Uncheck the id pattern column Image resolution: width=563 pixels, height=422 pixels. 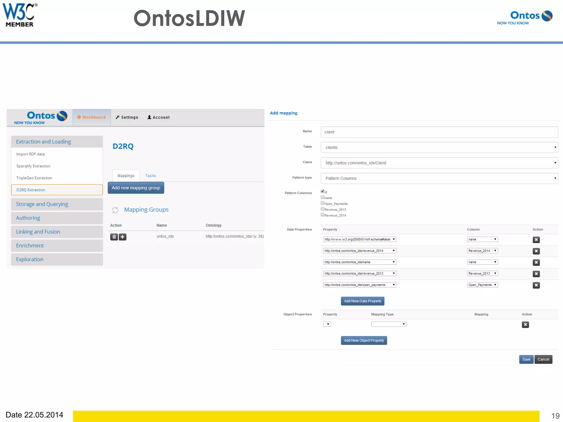[322, 191]
